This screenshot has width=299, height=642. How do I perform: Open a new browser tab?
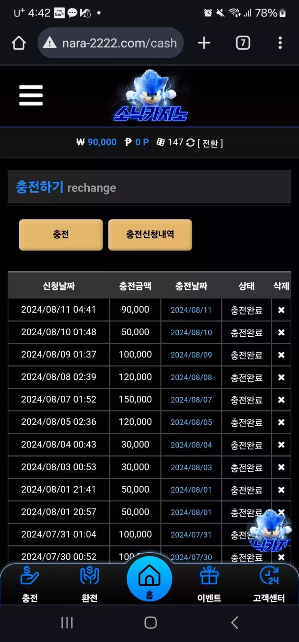(204, 43)
